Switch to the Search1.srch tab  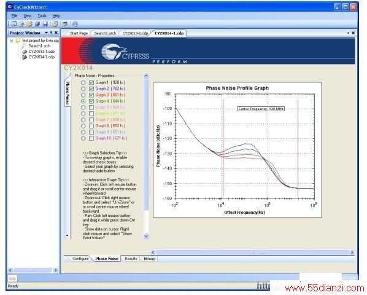(x=105, y=33)
